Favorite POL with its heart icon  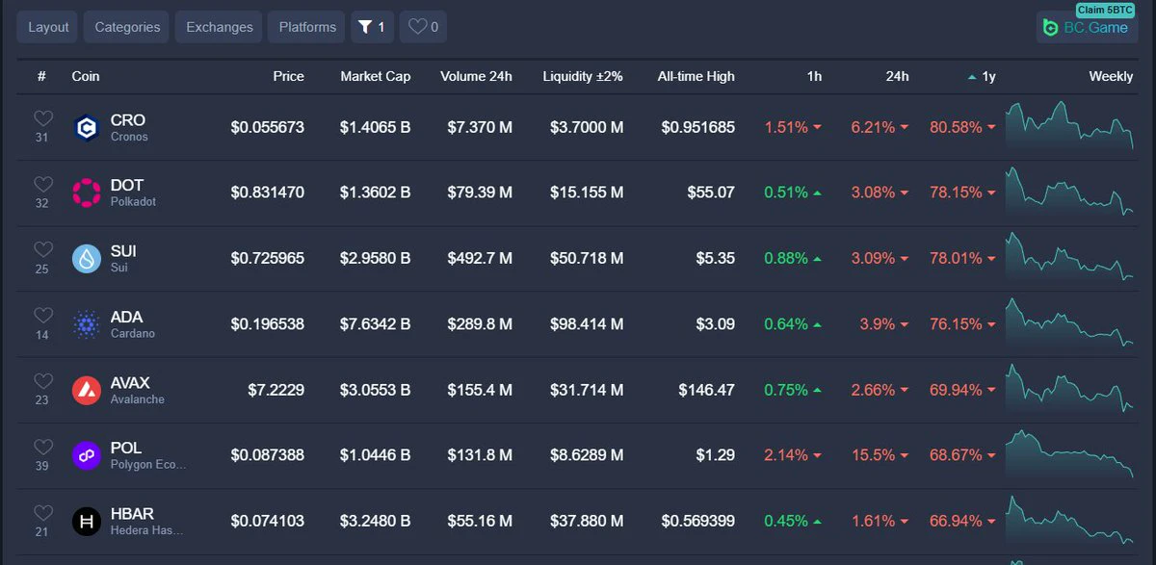pos(42,447)
